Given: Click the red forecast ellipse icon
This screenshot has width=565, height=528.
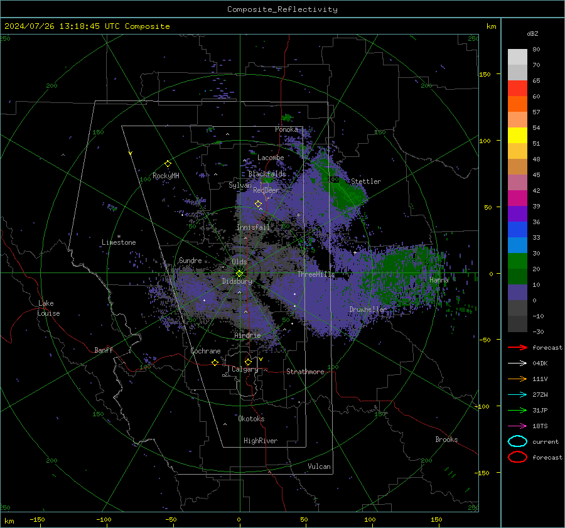Looking at the screenshot, I should tap(517, 457).
